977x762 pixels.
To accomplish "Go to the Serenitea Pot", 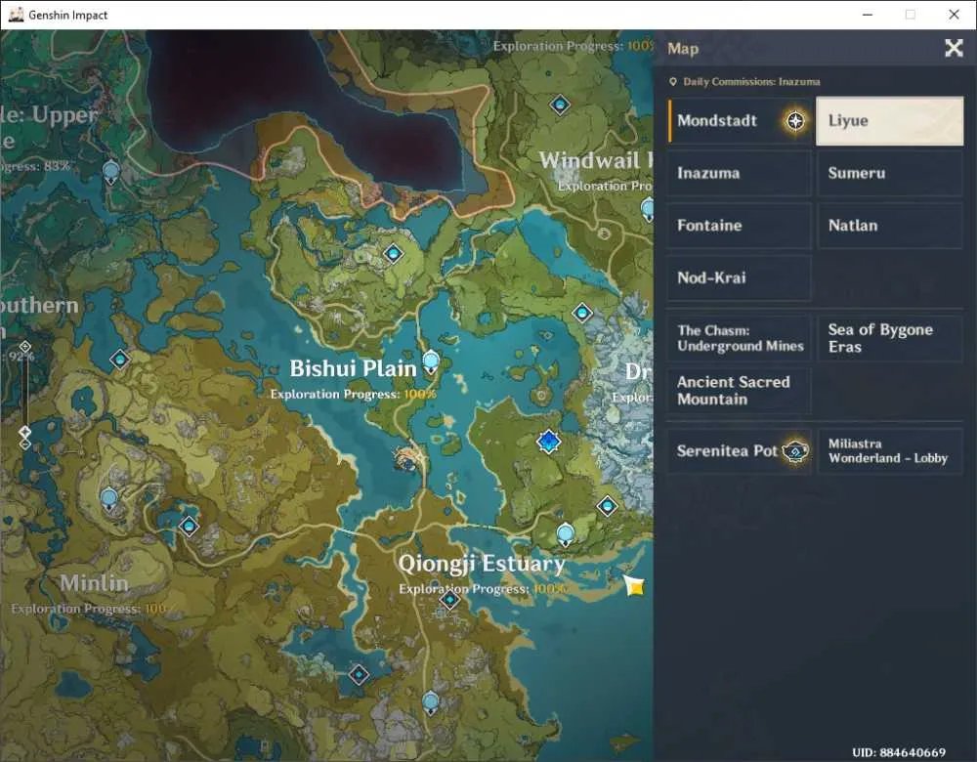I will (x=739, y=451).
